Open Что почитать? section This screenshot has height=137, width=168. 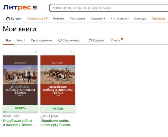120,19
